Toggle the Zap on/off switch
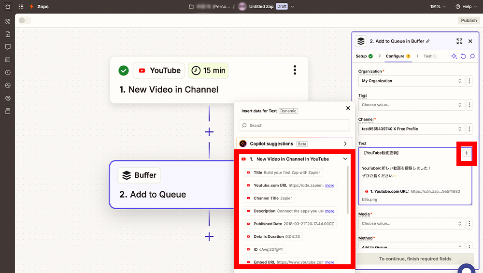The height and width of the screenshot is (273, 483). point(25,20)
